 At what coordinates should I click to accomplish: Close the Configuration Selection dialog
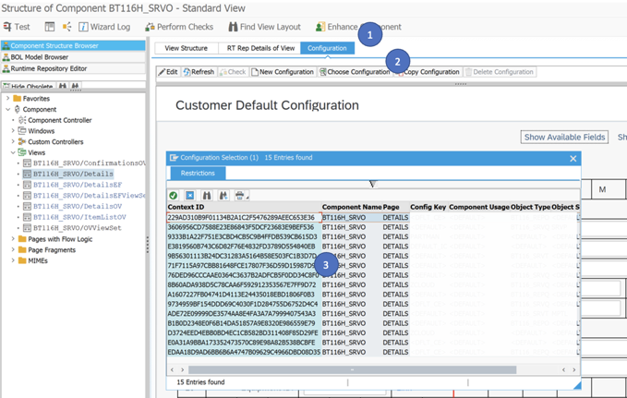coord(573,158)
